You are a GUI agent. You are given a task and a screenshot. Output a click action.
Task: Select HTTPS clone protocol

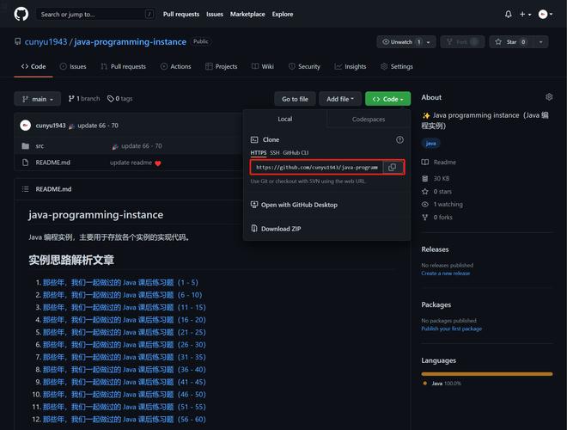(x=259, y=152)
